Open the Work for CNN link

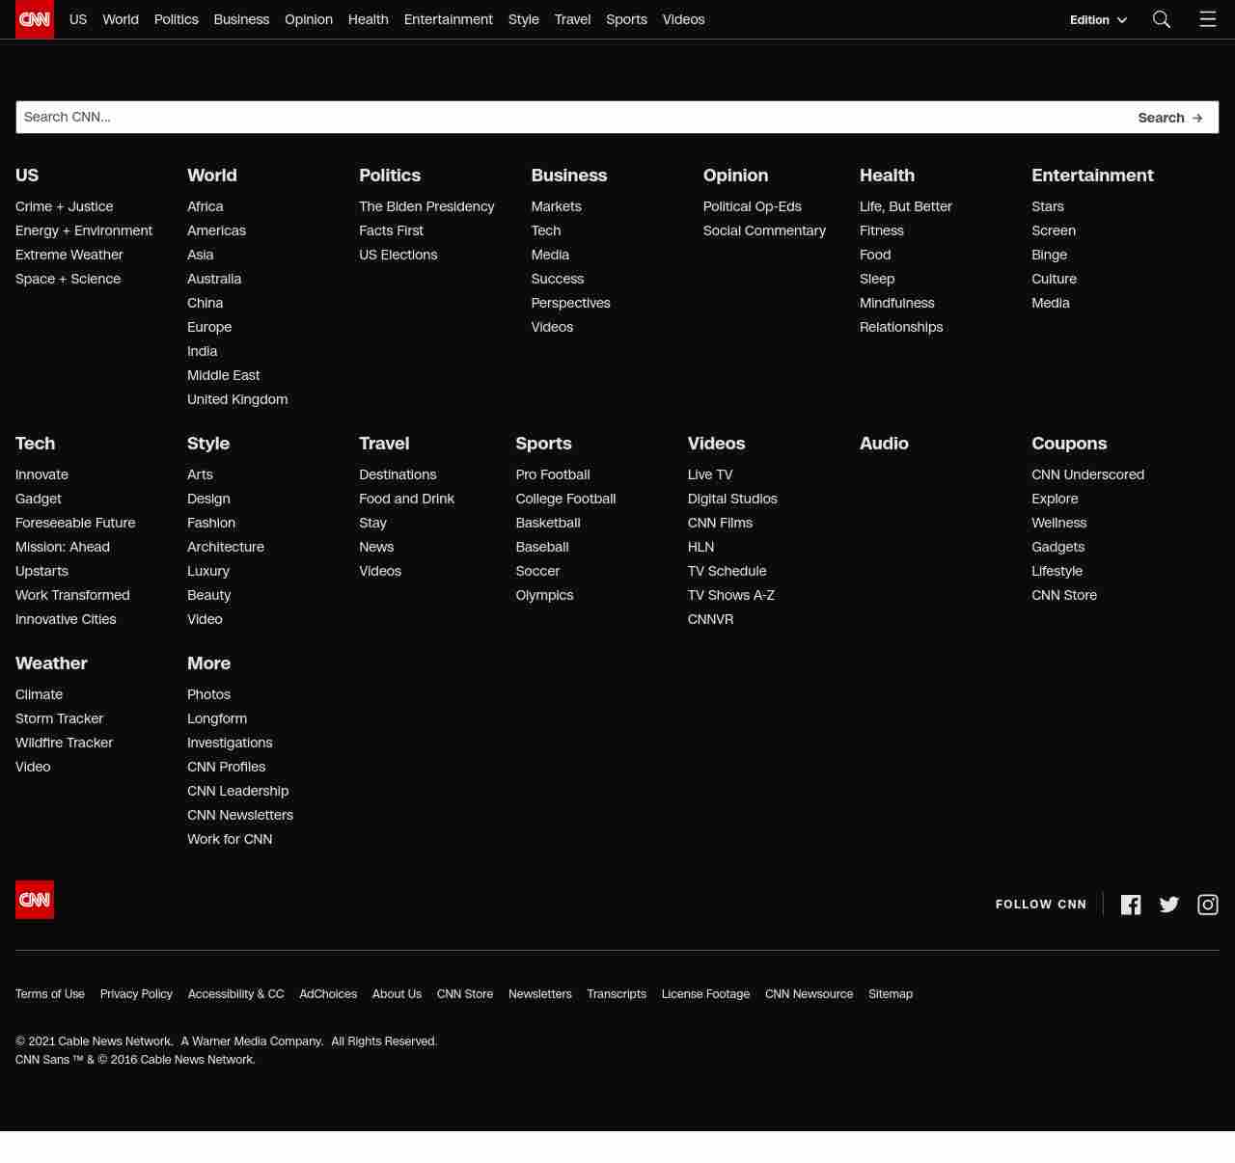pyautogui.click(x=230, y=839)
